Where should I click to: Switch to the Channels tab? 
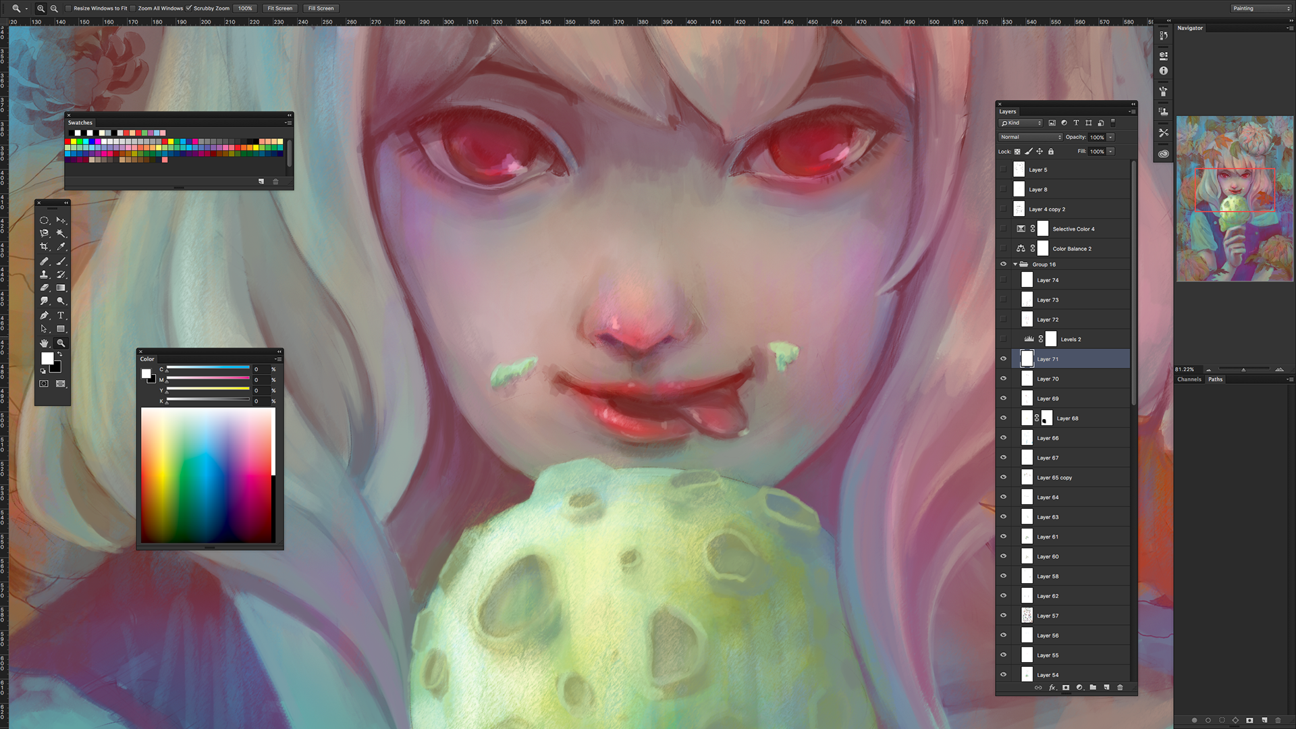tap(1189, 379)
